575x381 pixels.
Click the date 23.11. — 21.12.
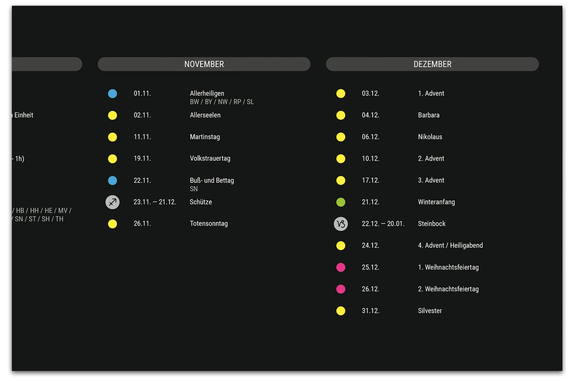pyautogui.click(x=155, y=202)
